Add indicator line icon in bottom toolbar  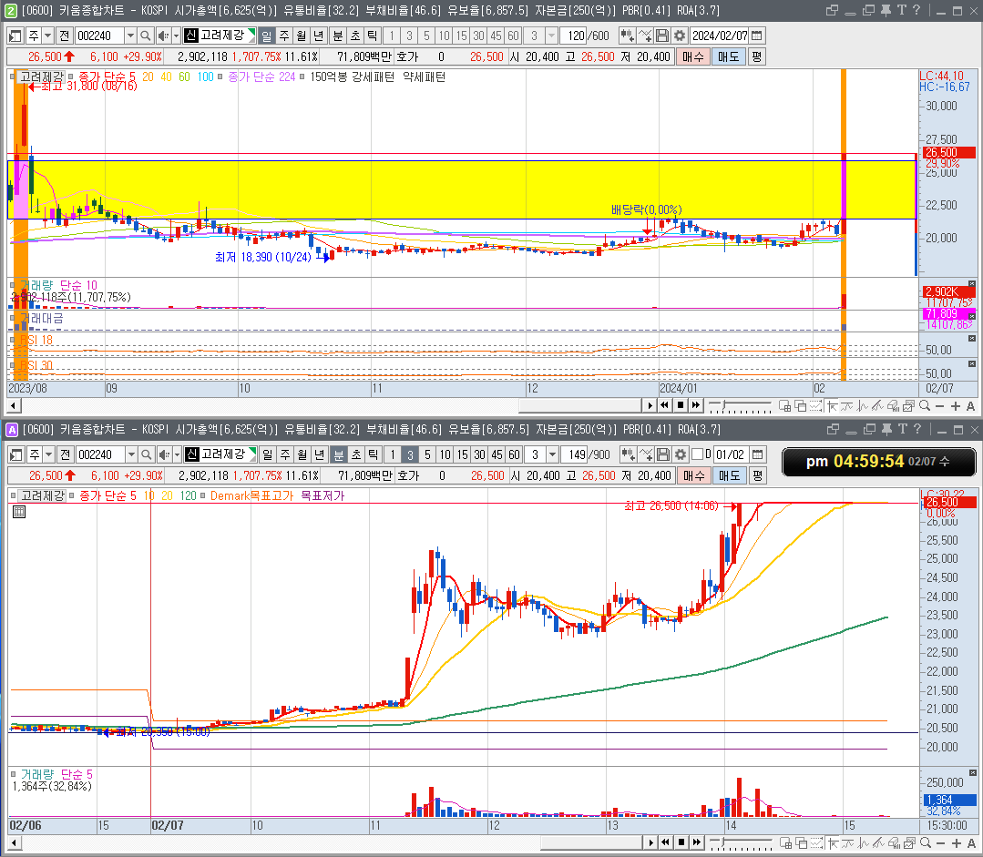646,454
